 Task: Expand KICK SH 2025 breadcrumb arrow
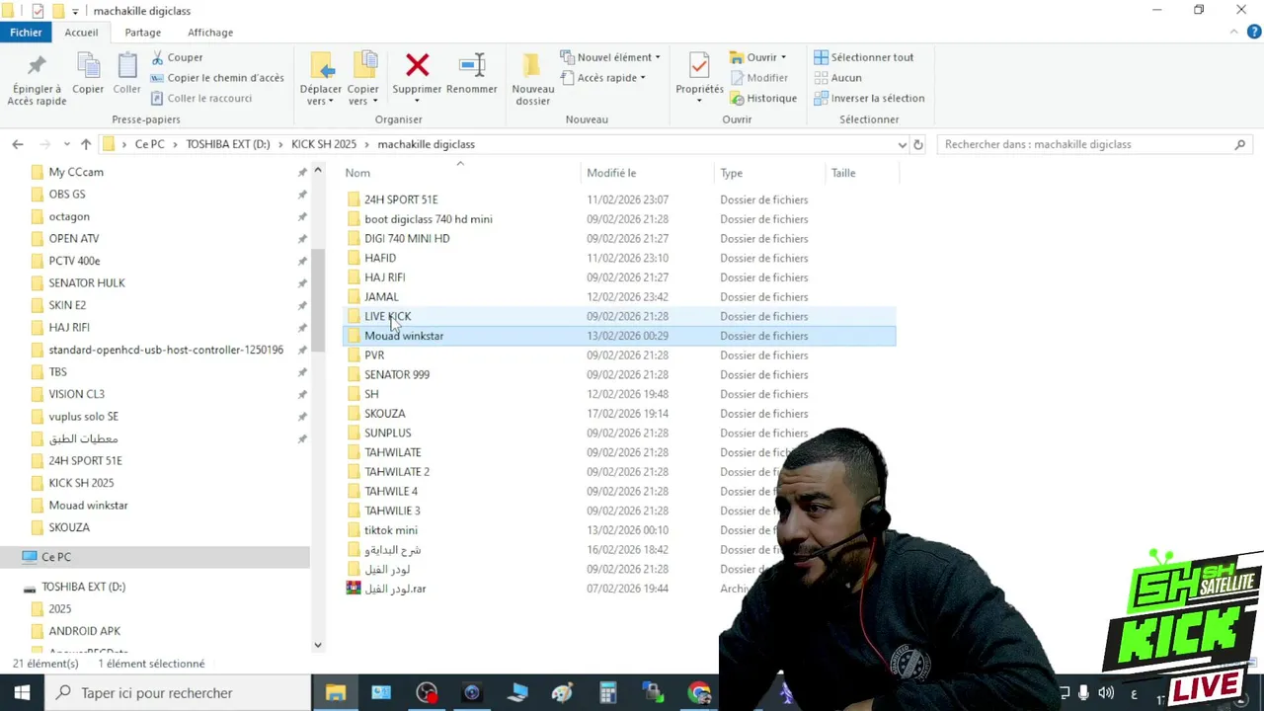click(367, 144)
